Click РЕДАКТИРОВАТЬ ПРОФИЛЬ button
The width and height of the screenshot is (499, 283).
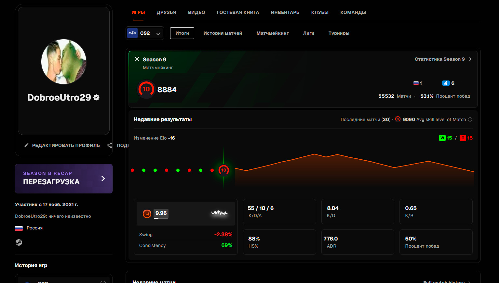pos(62,145)
